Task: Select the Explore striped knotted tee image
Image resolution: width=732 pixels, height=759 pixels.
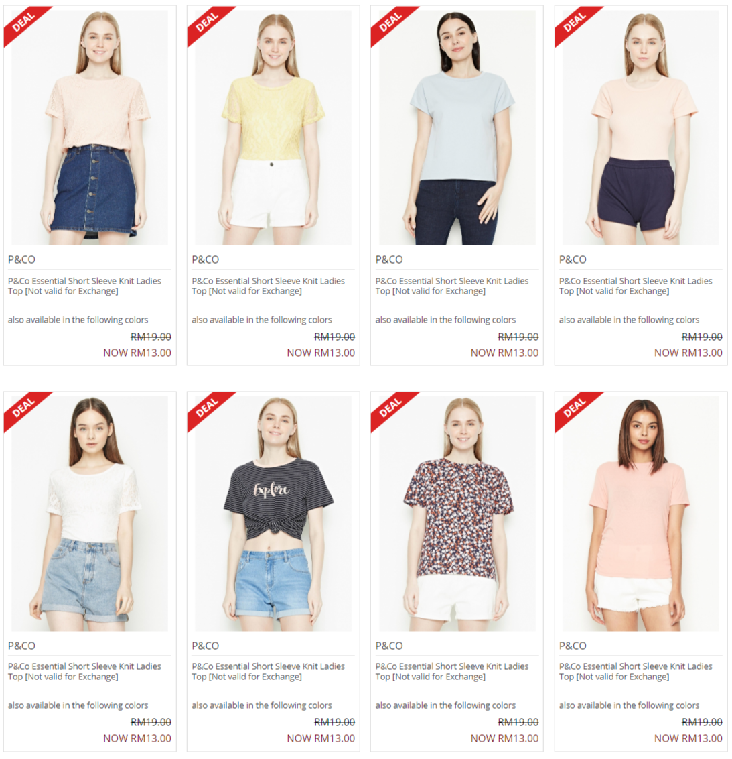Action: coord(273,513)
